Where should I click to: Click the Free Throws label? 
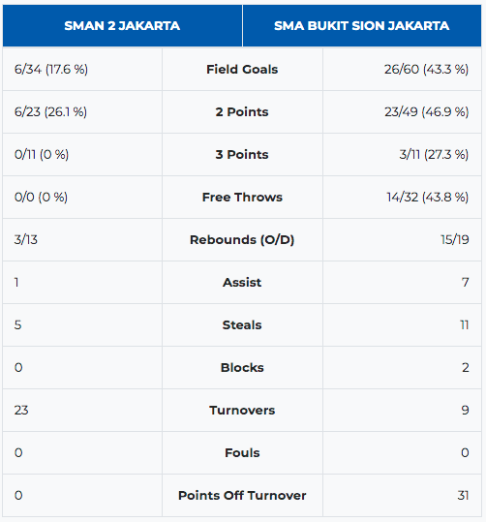pos(242,198)
